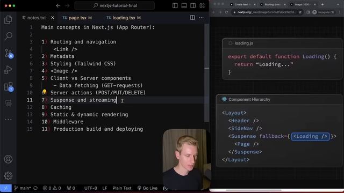This screenshot has width=344, height=193.
Task: Click the nextjs.org address bar
Action: [x=267, y=12]
